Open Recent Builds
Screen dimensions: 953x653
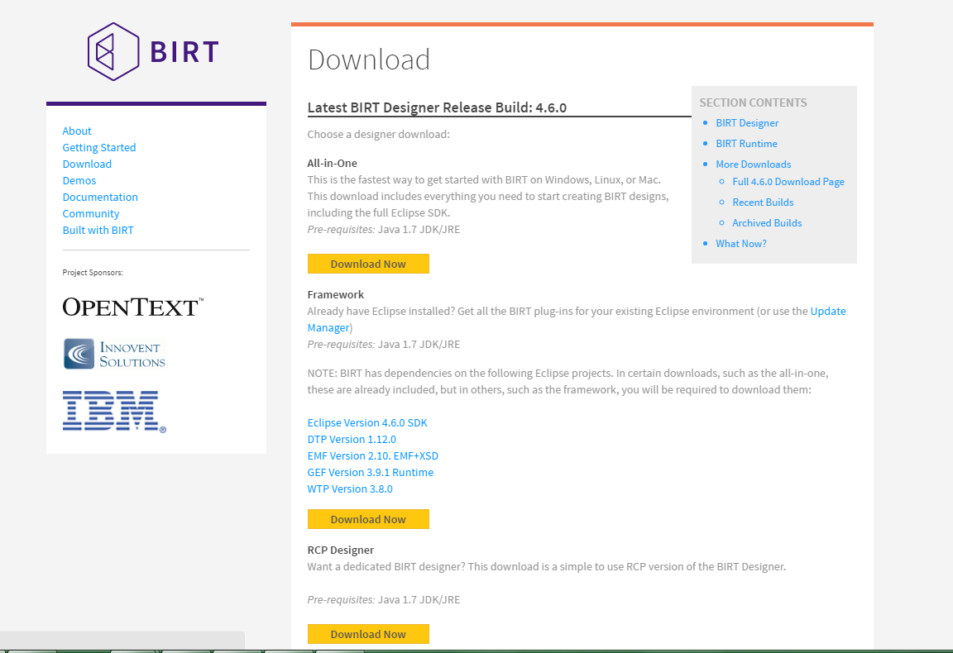click(x=763, y=202)
